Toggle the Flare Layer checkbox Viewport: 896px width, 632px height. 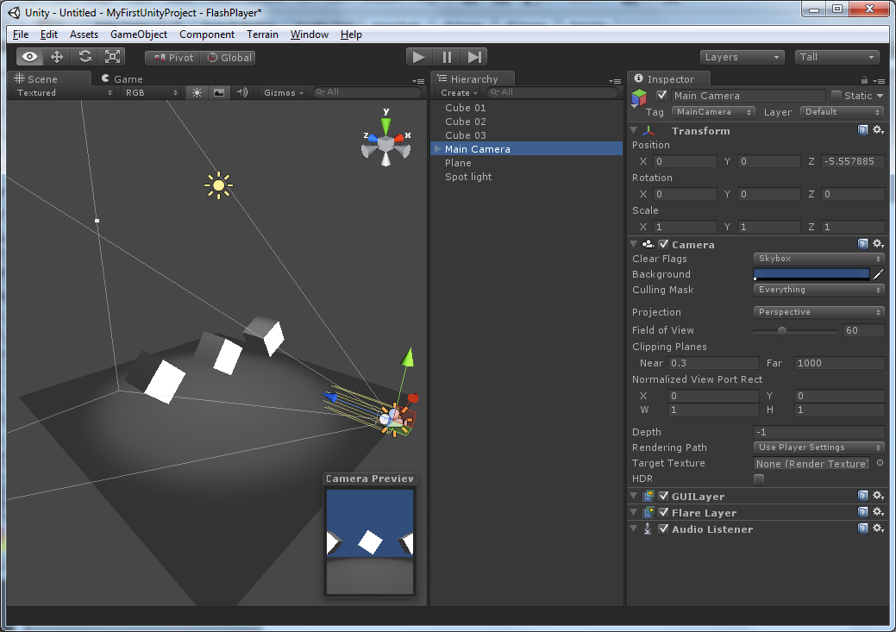click(663, 512)
